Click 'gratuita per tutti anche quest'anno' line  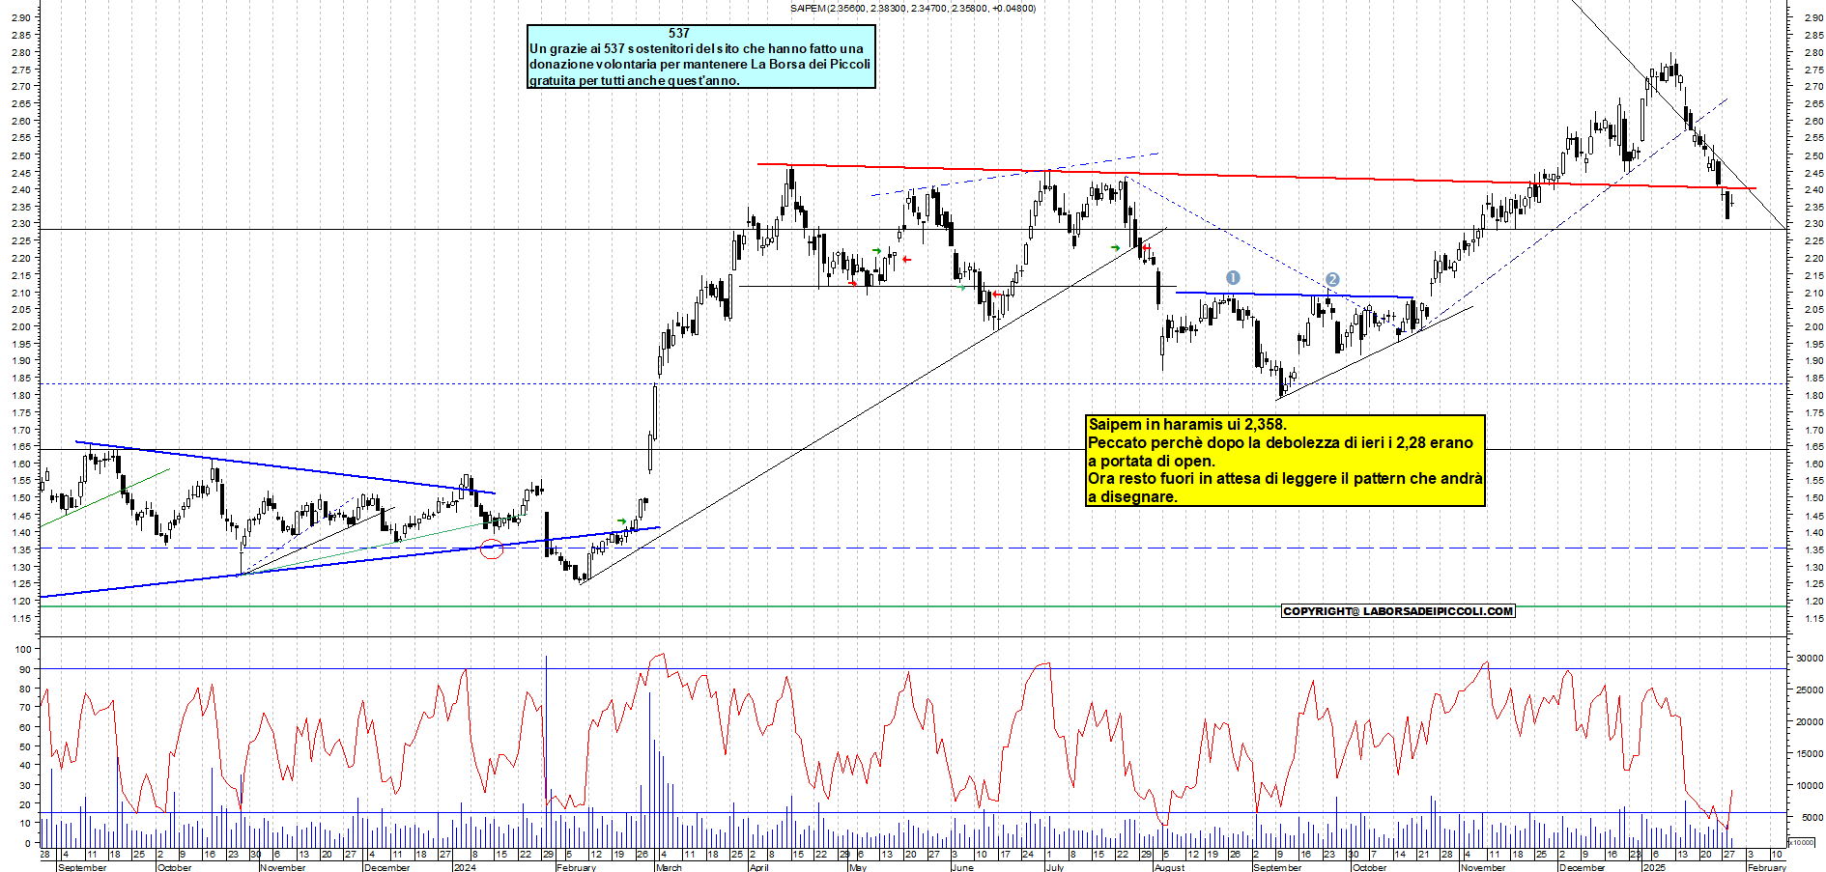tap(634, 80)
